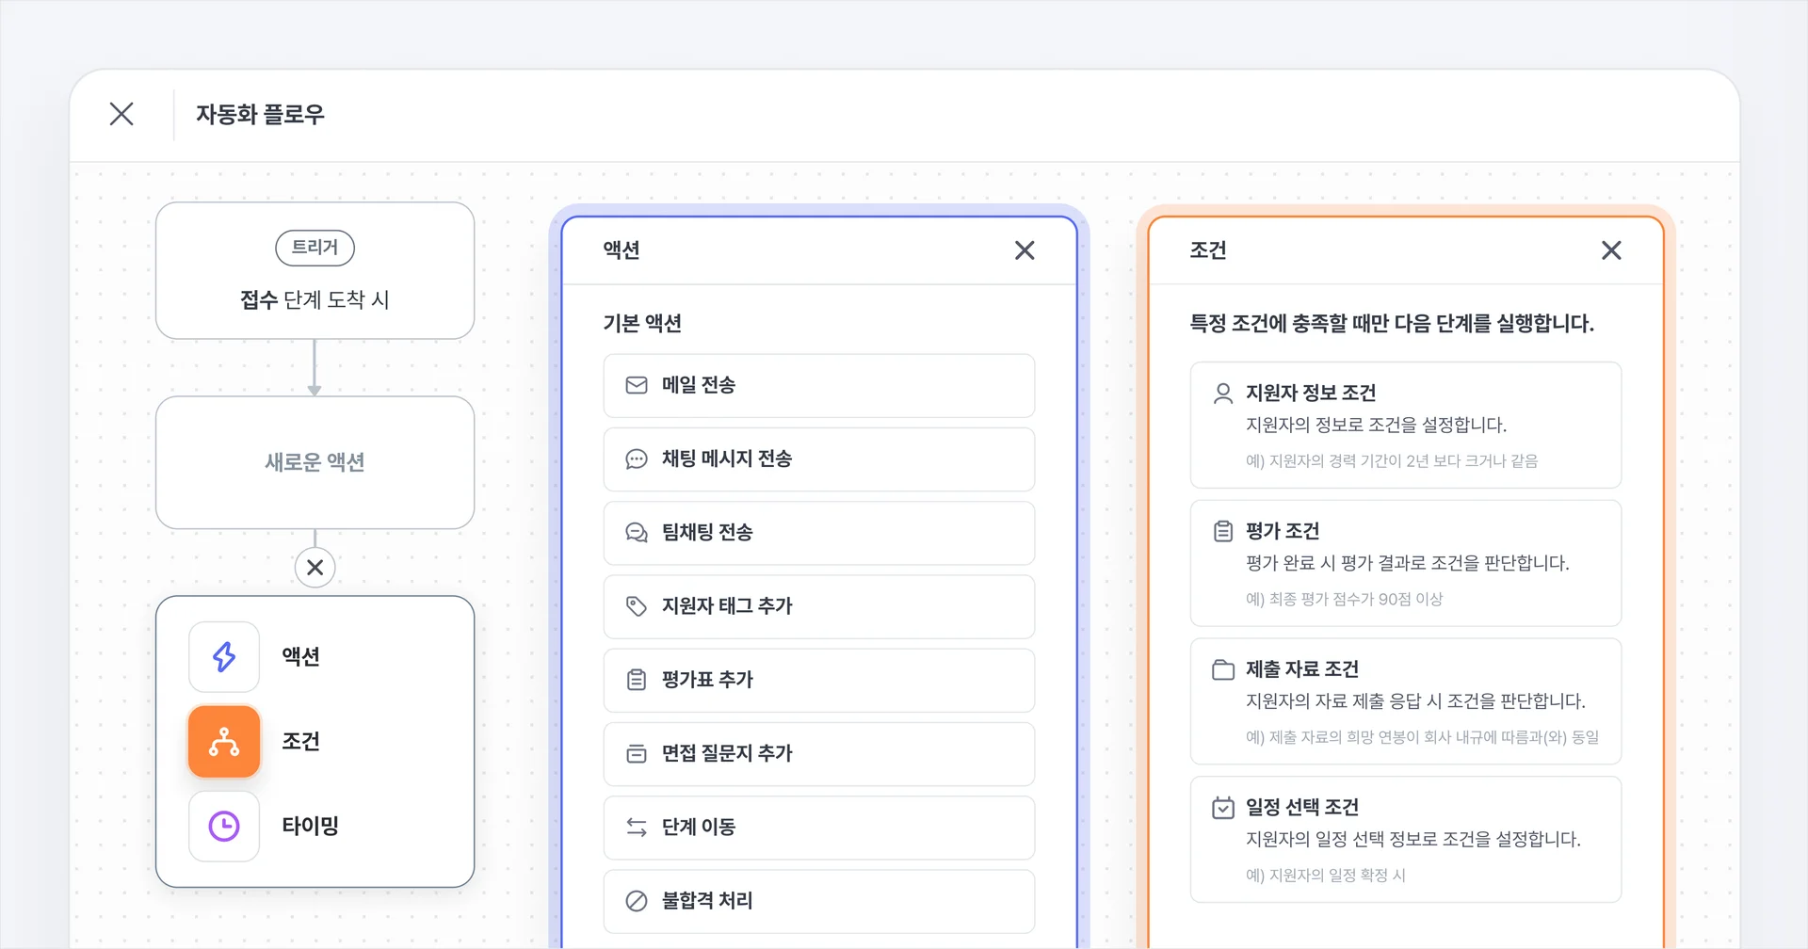Choose the 단계 이동 action

point(818,827)
